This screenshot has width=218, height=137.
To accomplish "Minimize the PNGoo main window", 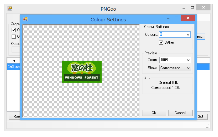I will pyautogui.click(x=184, y=8).
